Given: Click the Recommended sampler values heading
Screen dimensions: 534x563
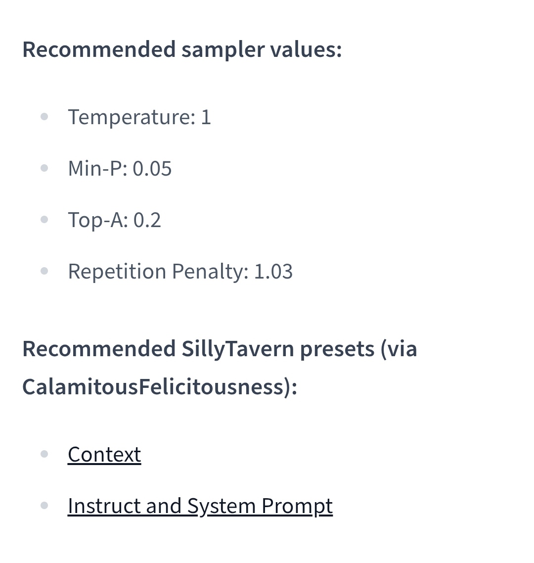Looking at the screenshot, I should [182, 49].
